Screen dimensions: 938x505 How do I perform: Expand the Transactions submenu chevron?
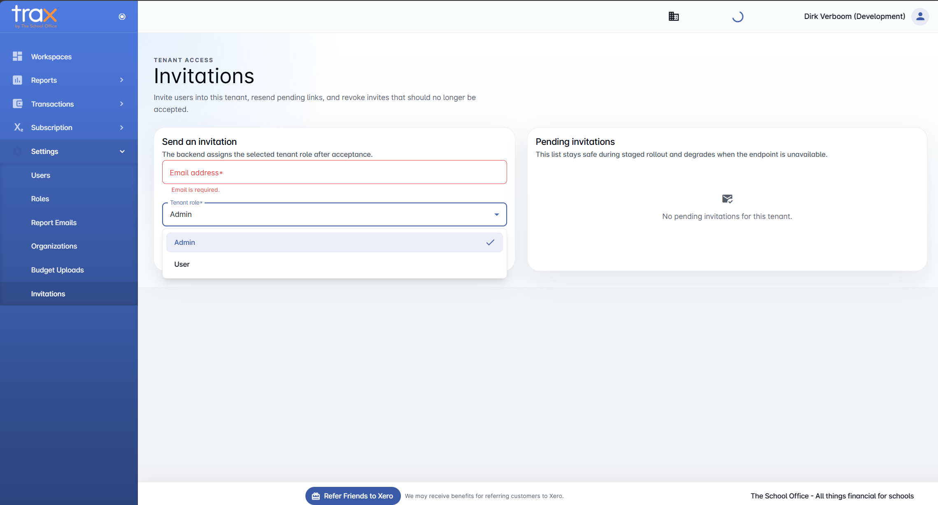pos(122,104)
